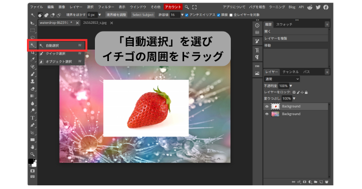The image size is (362, 189).
Task: Select the Dodge tool
Action: (x=33, y=111)
